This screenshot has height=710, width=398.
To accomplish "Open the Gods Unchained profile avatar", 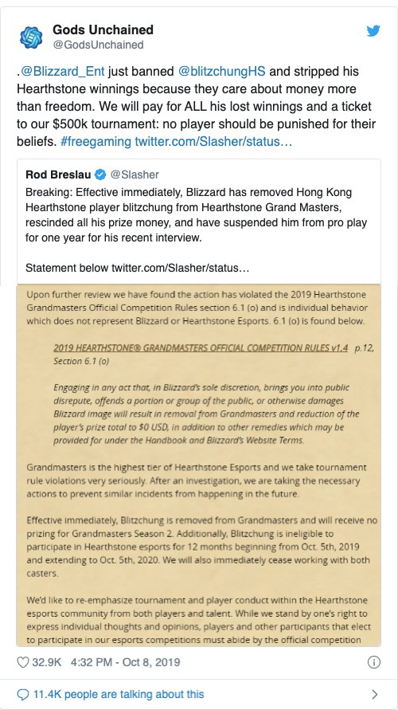I will click(31, 37).
